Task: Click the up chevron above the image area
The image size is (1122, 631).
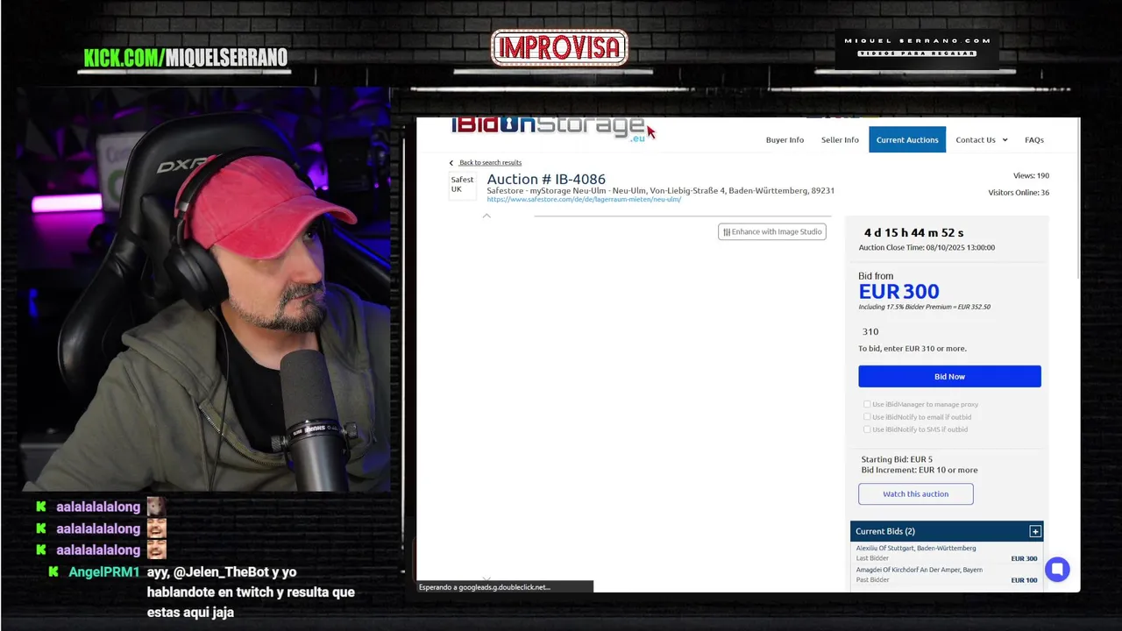Action: [x=486, y=216]
